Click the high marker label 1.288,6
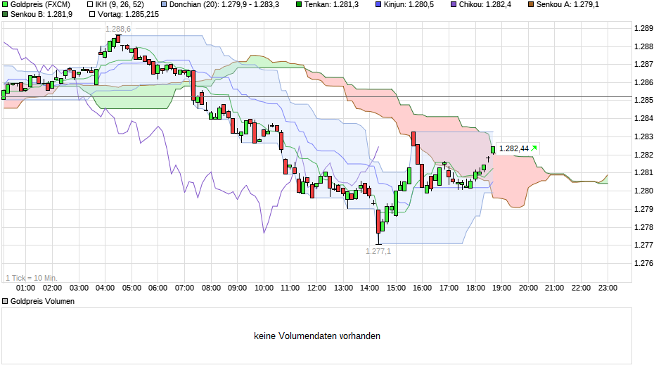 click(x=117, y=29)
